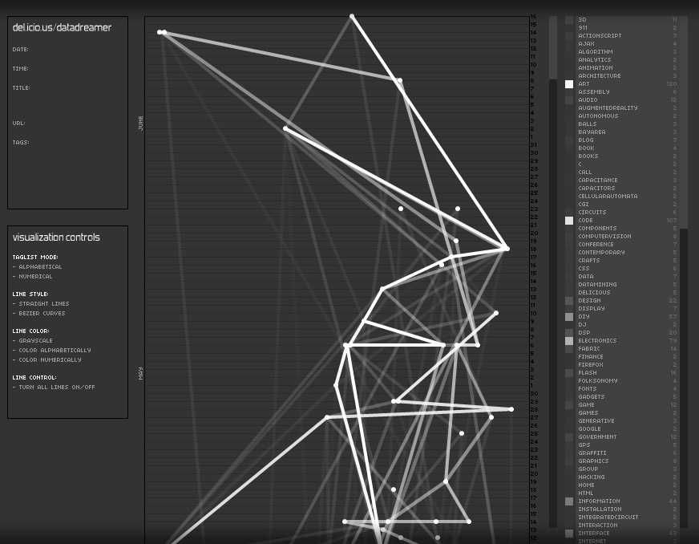699x544 pixels.
Task: Toggle the CODE tag swatch
Action: 569,221
